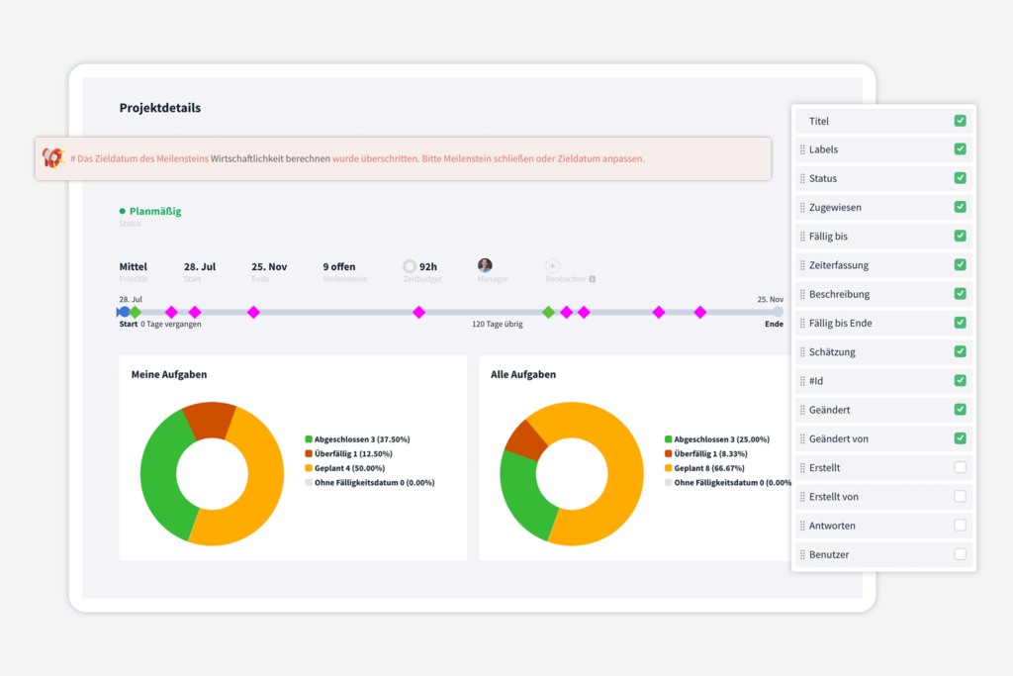
Task: Click the drag handle beside Benutzer
Action: pyautogui.click(x=802, y=554)
